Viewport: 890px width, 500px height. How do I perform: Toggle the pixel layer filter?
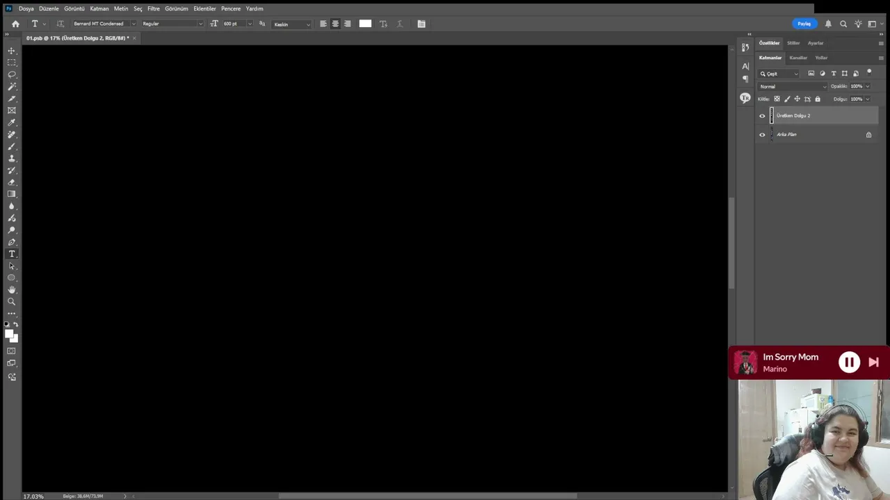pos(811,74)
